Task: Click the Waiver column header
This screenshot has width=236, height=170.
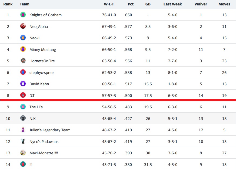Action: 201,4
